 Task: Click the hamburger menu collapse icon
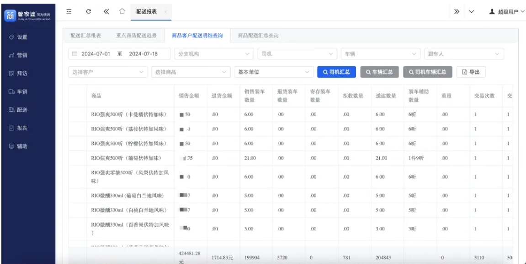(69, 11)
